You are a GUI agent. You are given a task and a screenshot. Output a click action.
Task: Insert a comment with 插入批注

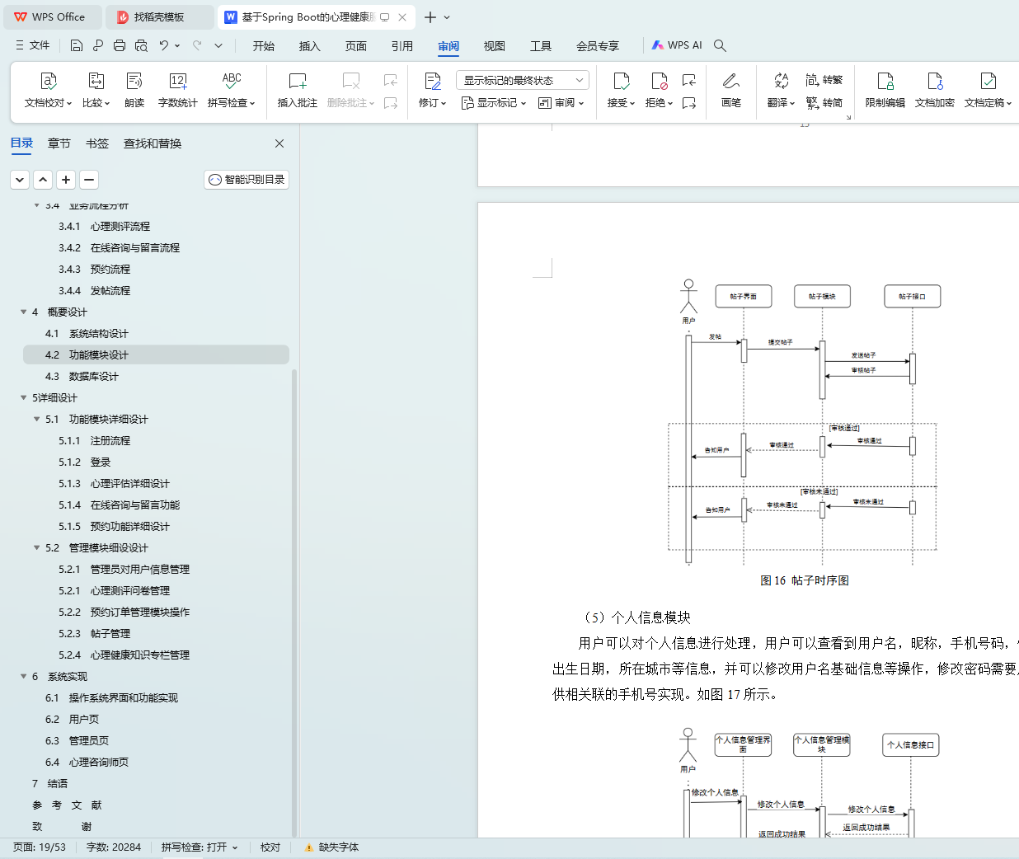click(298, 91)
